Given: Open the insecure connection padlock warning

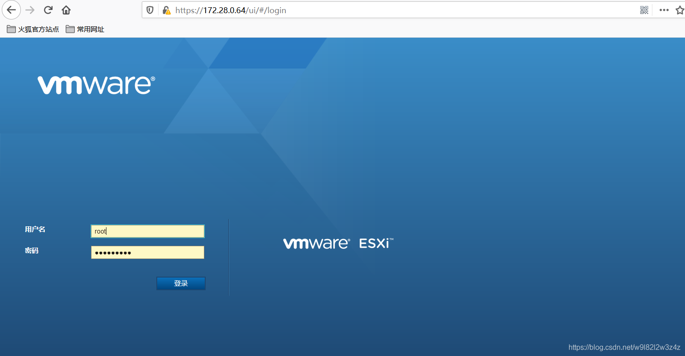Looking at the screenshot, I should [x=166, y=10].
